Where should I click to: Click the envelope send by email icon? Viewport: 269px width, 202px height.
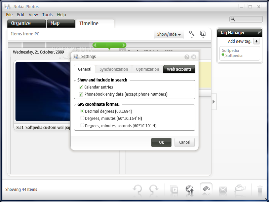(x=223, y=190)
